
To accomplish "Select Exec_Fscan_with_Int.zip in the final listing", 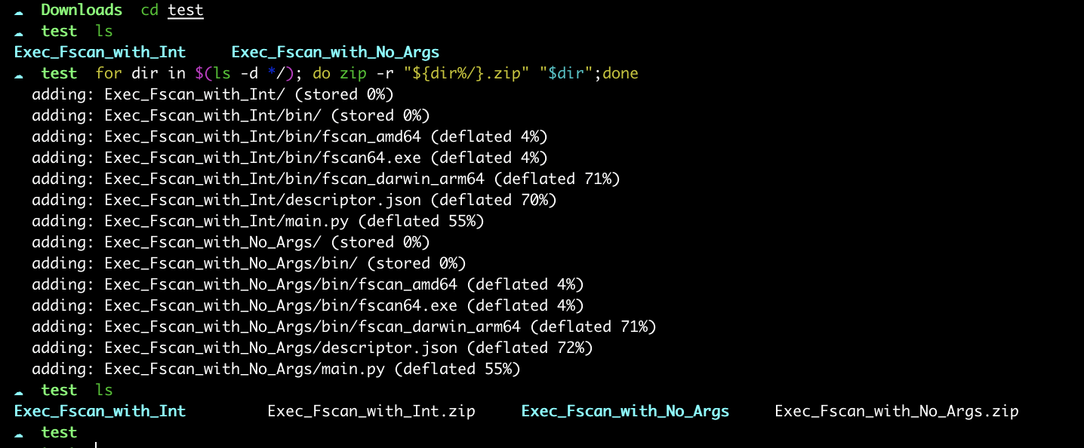I will point(371,411).
